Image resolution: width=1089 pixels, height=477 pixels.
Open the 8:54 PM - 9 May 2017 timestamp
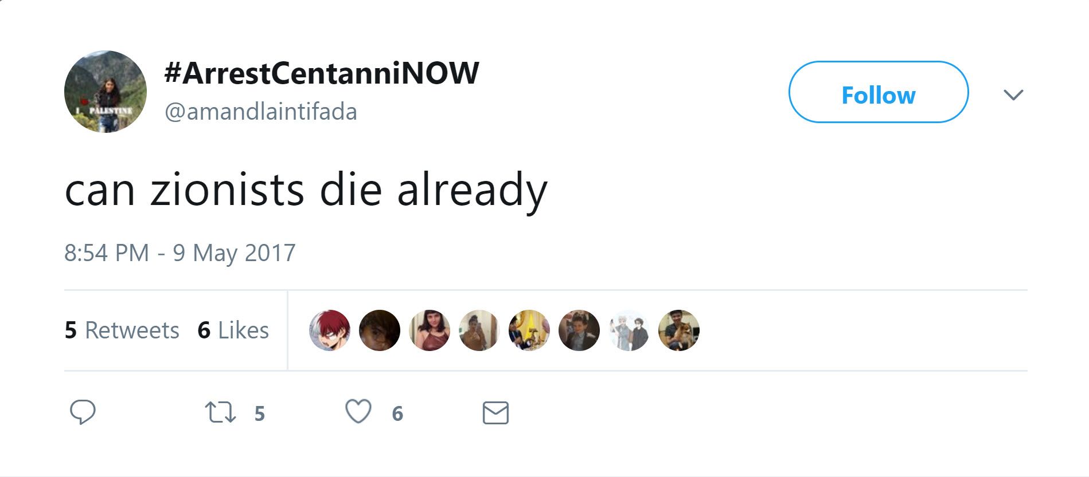(x=179, y=253)
